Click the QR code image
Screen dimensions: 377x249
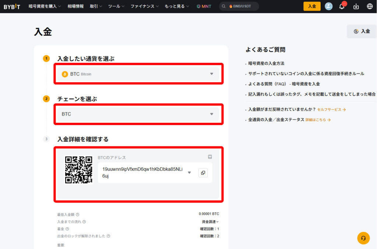pos(78,170)
